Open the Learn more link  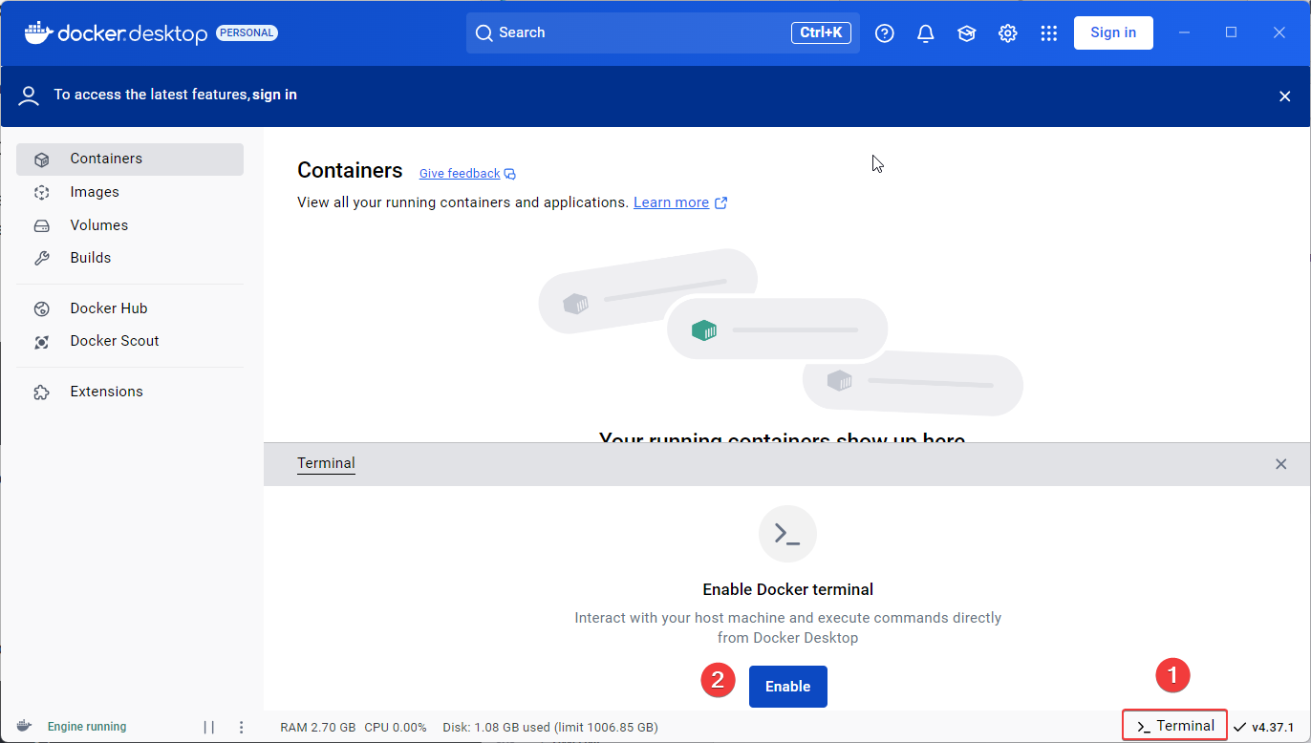[679, 202]
